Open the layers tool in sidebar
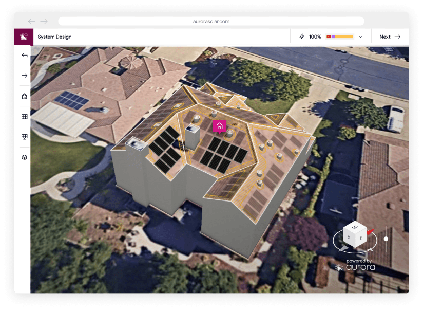423x310 pixels. point(25,157)
